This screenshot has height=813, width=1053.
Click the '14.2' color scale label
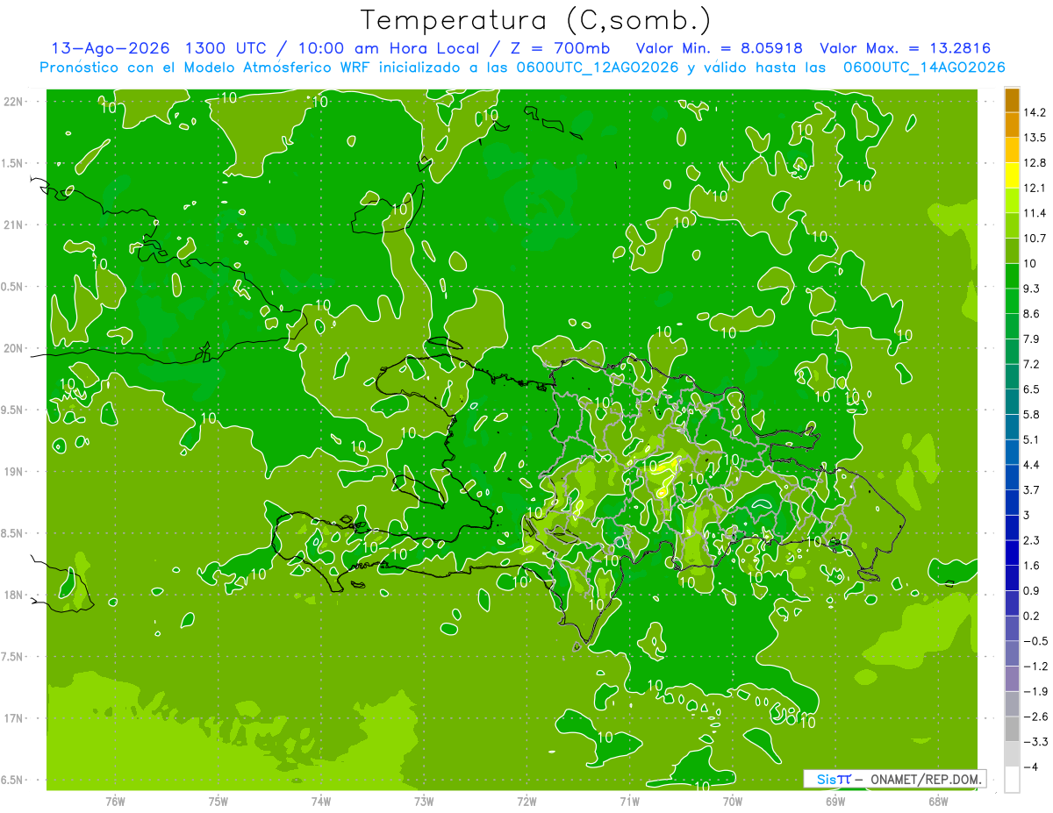tap(1035, 112)
